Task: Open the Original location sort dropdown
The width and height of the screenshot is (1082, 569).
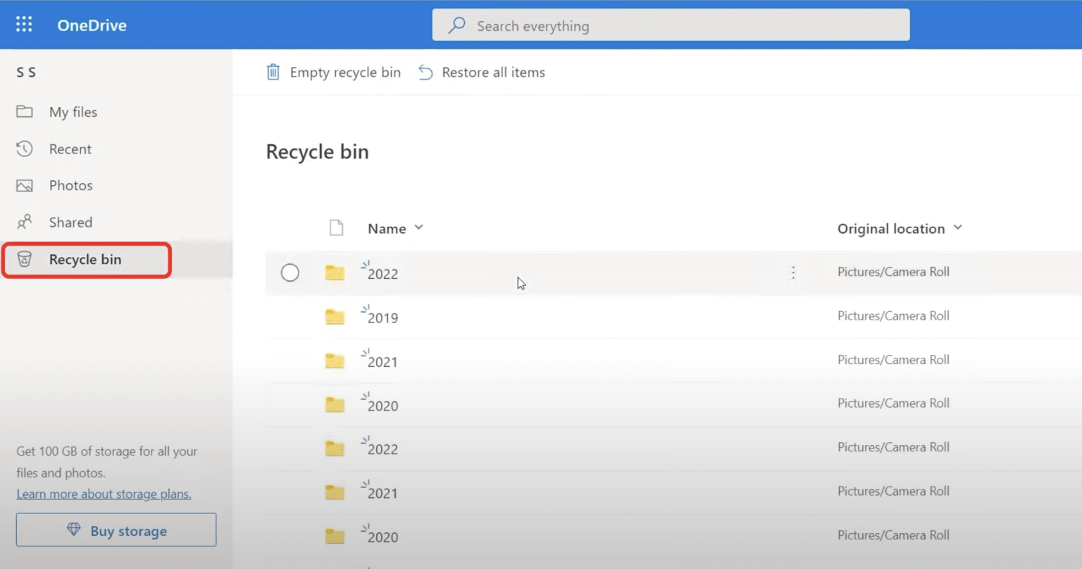Action: [958, 227]
